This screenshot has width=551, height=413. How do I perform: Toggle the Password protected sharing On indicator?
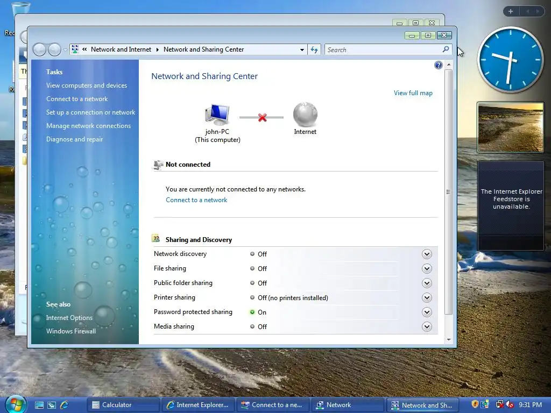[252, 312]
